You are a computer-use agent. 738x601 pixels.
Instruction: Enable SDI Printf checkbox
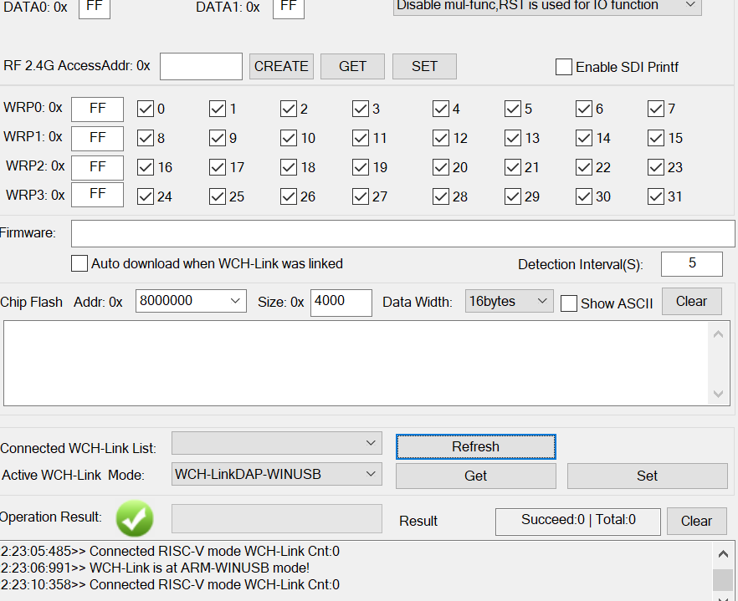(x=563, y=67)
